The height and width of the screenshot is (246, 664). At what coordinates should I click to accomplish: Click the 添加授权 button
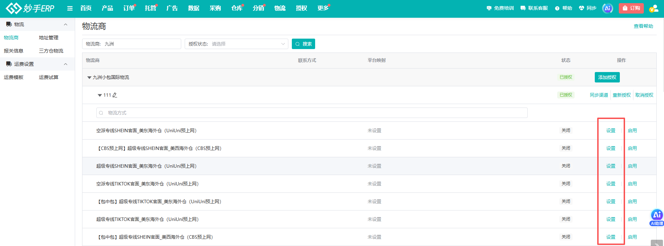tap(607, 77)
